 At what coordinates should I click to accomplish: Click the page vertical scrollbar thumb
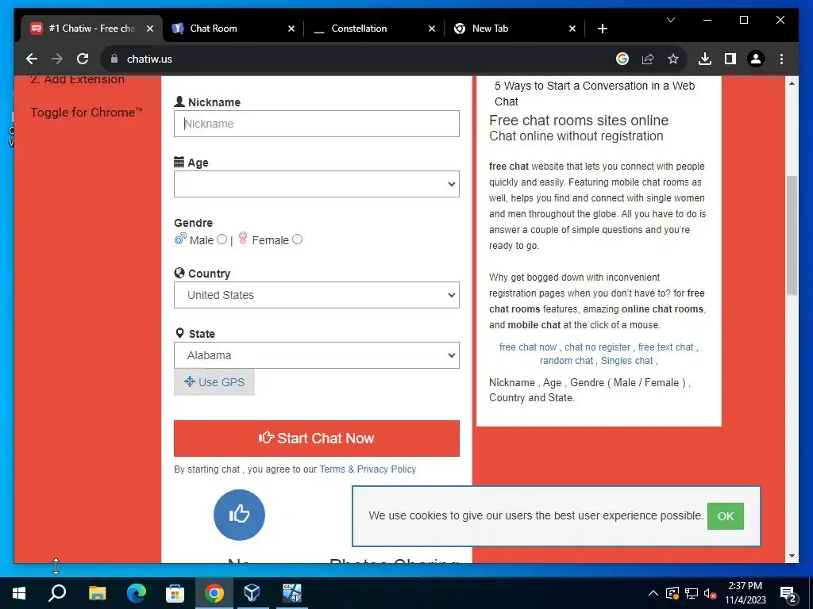click(x=792, y=236)
